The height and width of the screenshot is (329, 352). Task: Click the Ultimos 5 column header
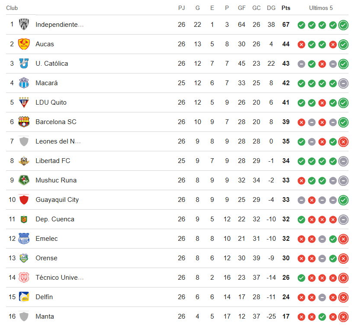pyautogui.click(x=321, y=8)
